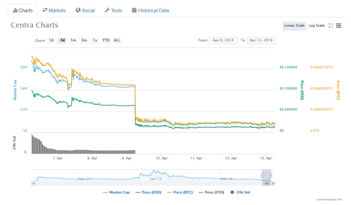This screenshot has width=351, height=205.
Task: Click the navigator right scroll arrow
Action: 273,184
